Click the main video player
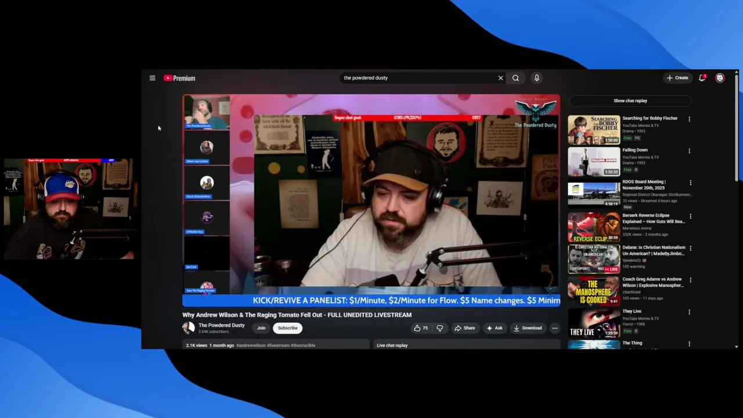 click(x=371, y=201)
